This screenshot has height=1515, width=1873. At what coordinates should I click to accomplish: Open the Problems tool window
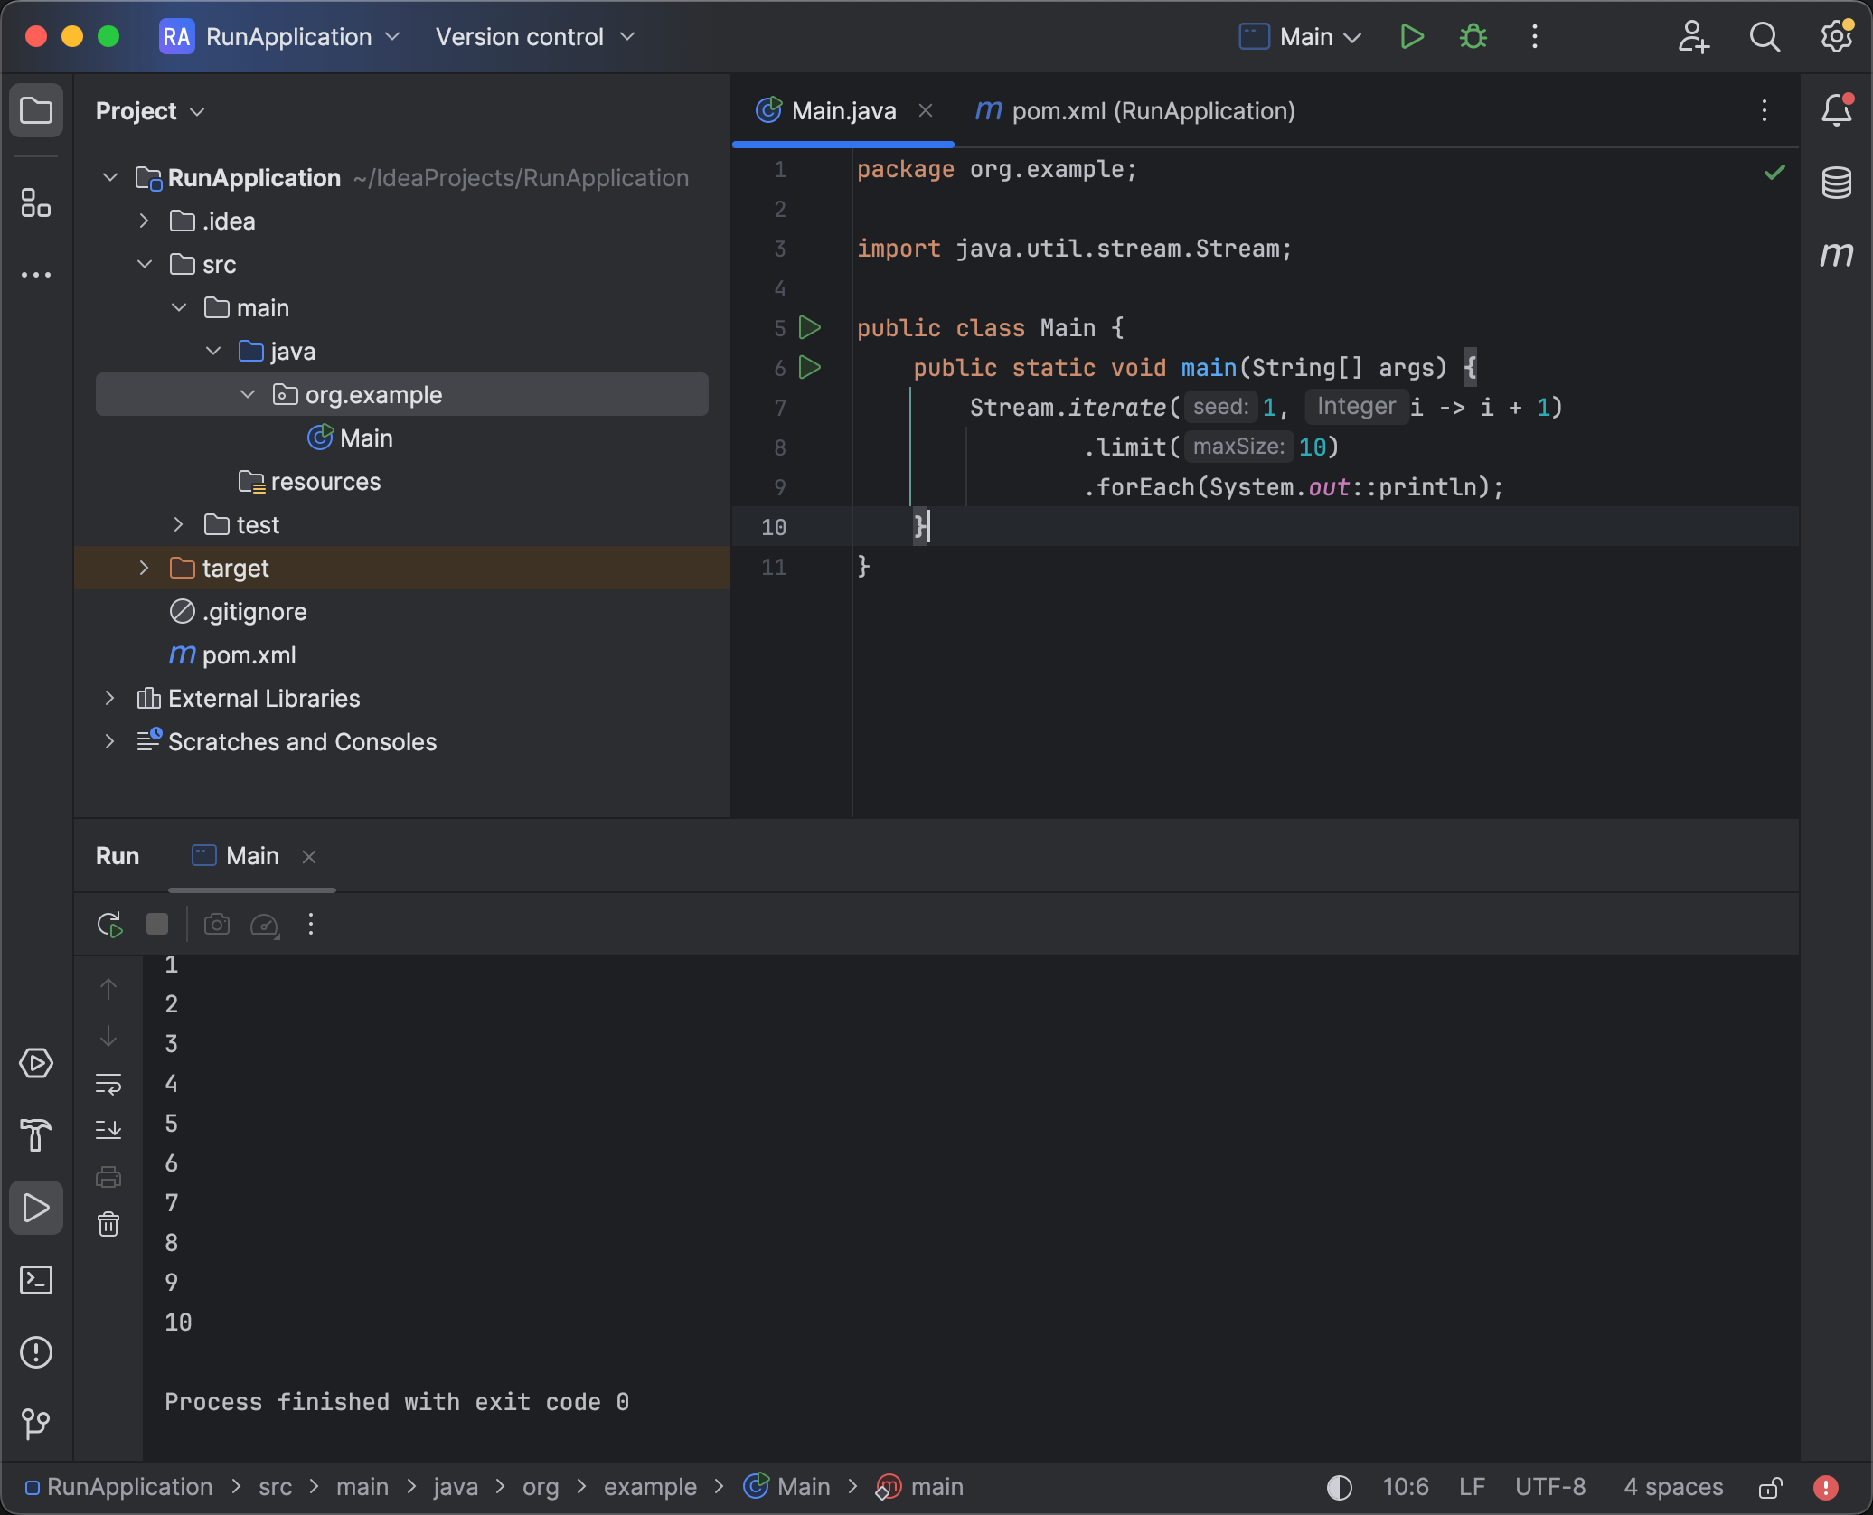tap(36, 1352)
